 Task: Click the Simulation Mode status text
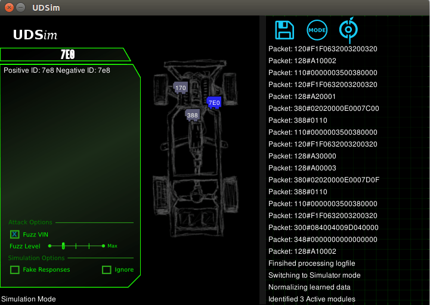pos(29,299)
